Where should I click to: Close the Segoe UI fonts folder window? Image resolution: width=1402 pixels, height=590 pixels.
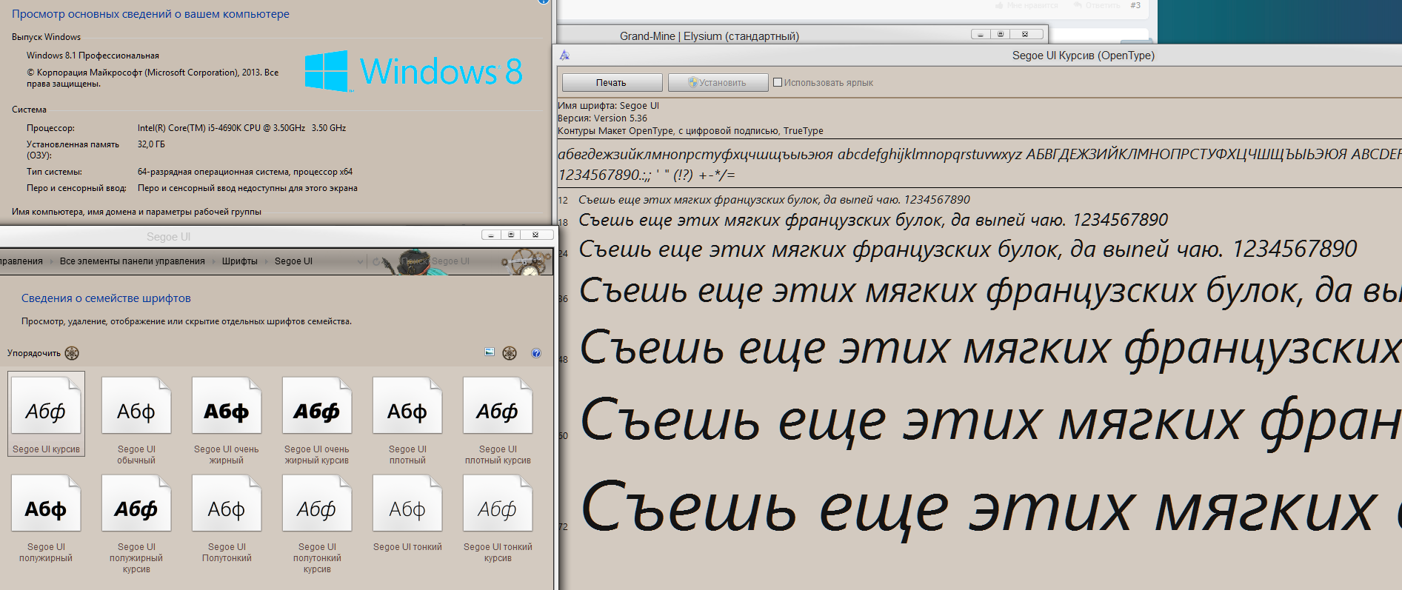coord(535,235)
